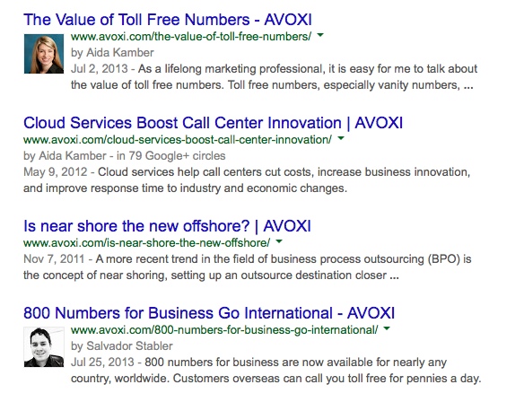Click the snippet dated Jul 25, 2013
Viewport: 524px width, 402px height.
(275, 371)
